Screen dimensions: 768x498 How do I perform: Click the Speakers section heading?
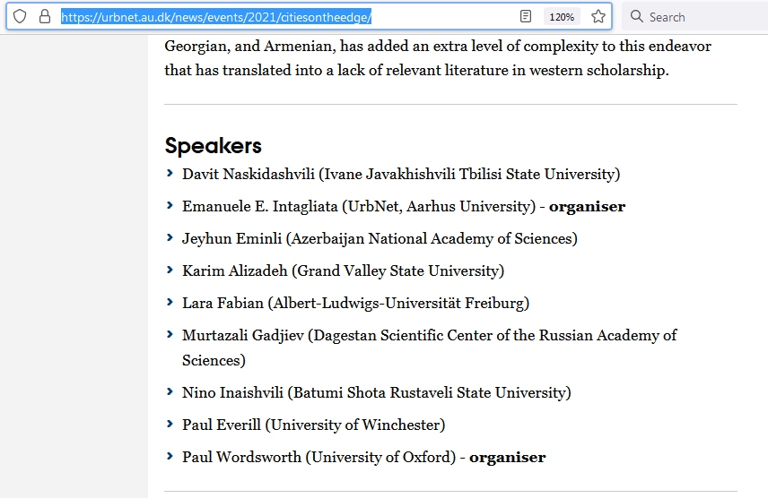click(214, 146)
